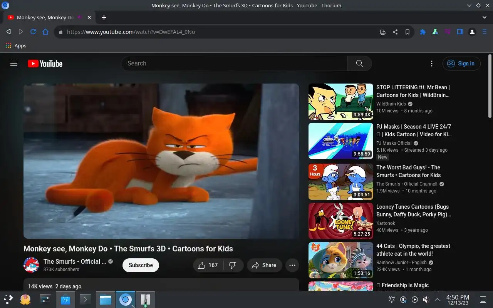The width and height of the screenshot is (493, 308).
Task: Expand the tab search dropdown
Action: 485,17
